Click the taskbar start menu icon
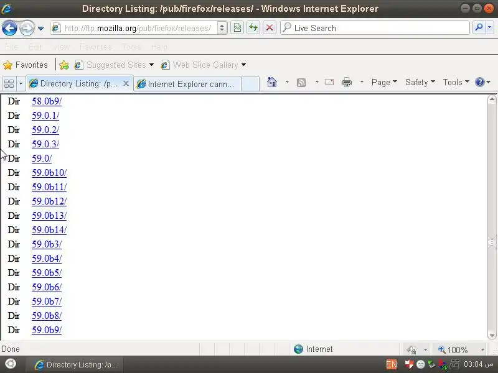 click(x=11, y=364)
